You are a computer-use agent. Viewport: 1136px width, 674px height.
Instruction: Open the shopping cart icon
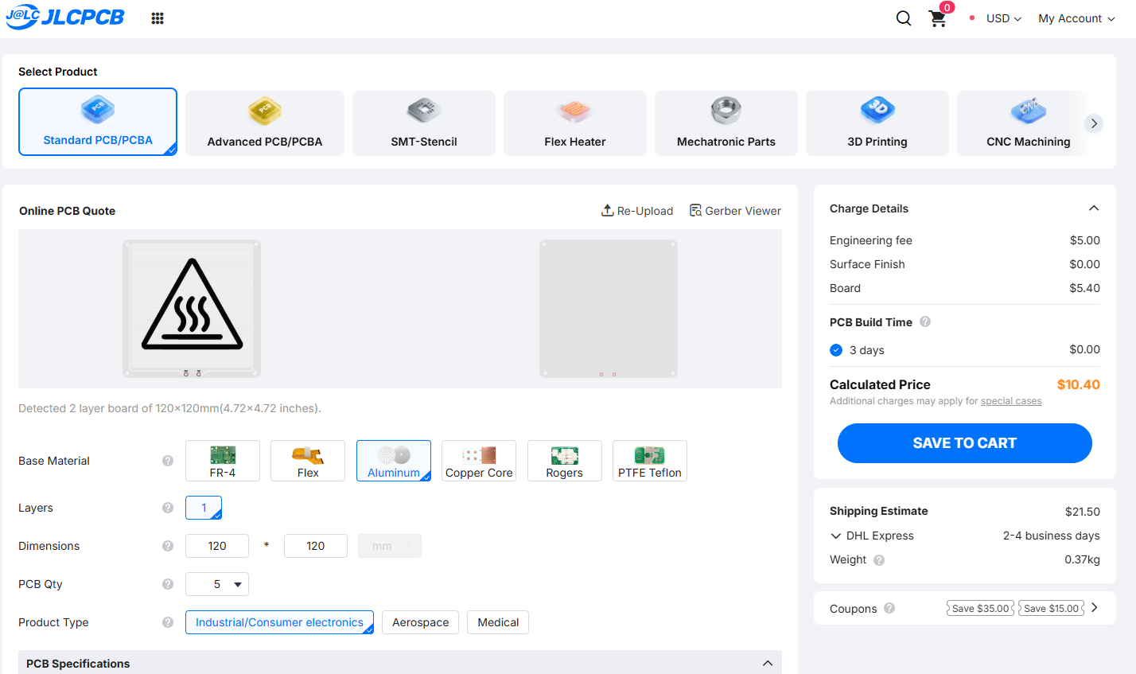[x=938, y=18]
